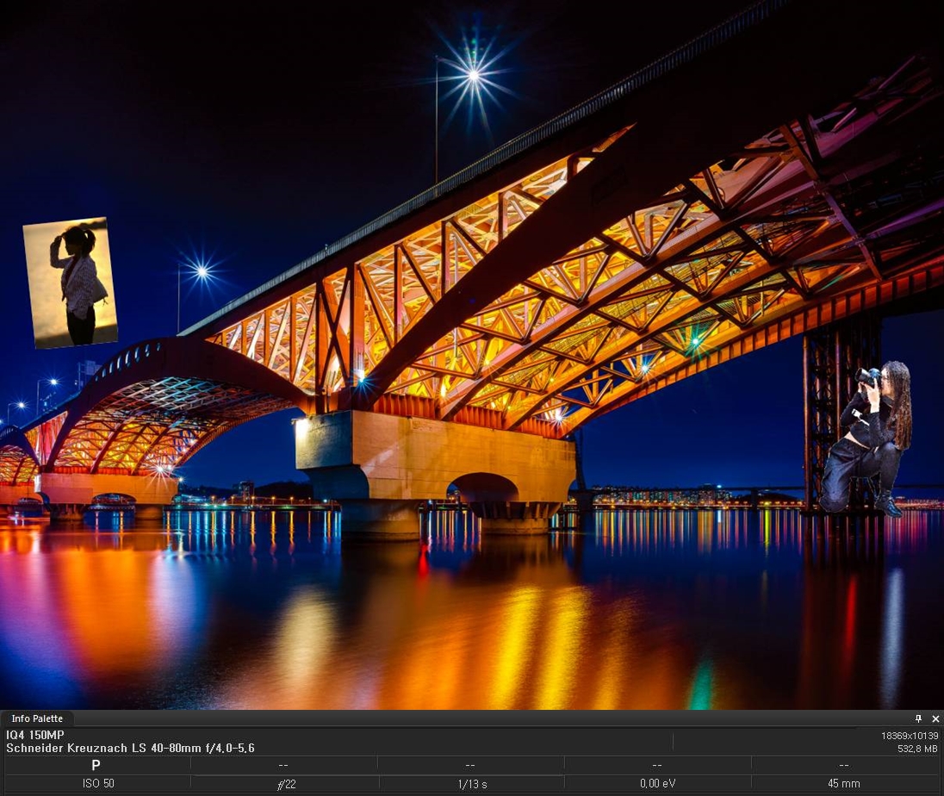The image size is (944, 796).
Task: Select the Schneider Kreuznach lens text
Action: coord(130,748)
